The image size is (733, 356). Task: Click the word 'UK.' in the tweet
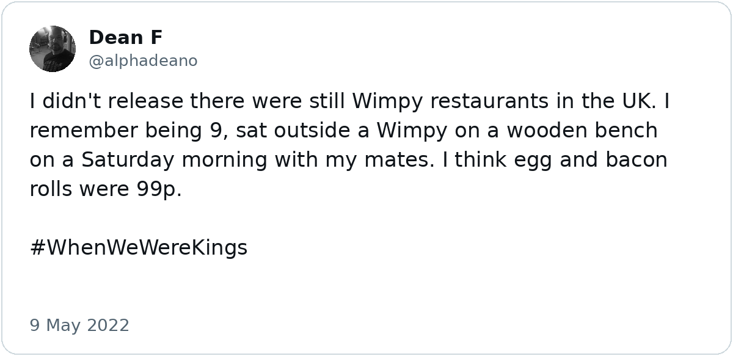(640, 101)
